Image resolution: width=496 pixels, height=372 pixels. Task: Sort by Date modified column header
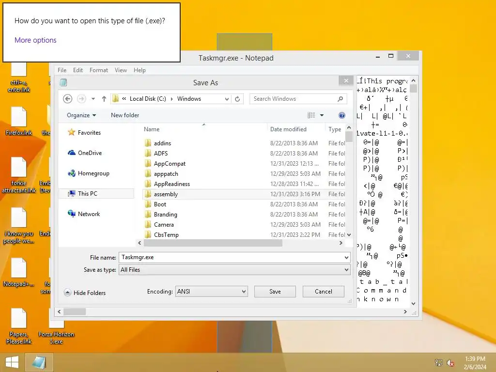[296, 129]
